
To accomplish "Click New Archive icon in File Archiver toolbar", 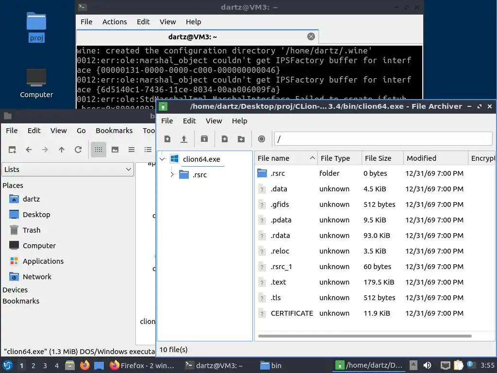I will click(x=167, y=139).
